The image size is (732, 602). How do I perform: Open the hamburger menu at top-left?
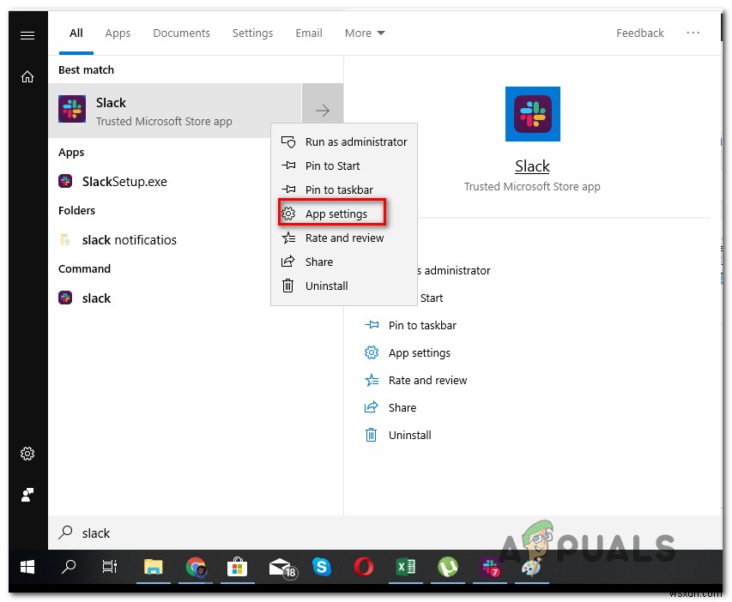27,35
